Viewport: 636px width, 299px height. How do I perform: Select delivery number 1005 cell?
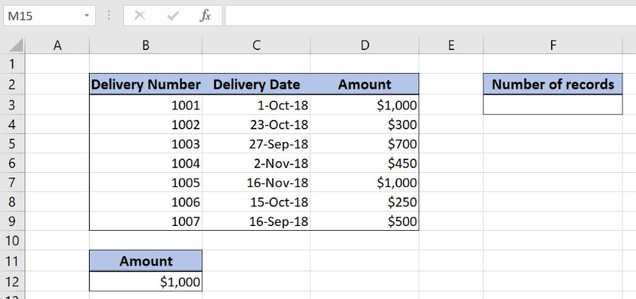click(145, 182)
